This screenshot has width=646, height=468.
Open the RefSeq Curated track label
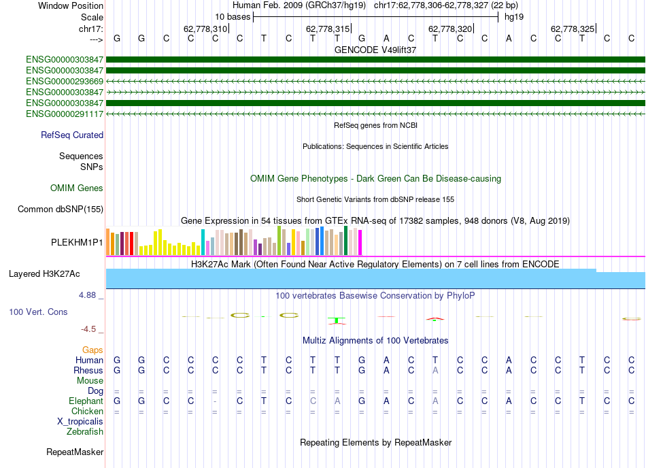(x=72, y=135)
